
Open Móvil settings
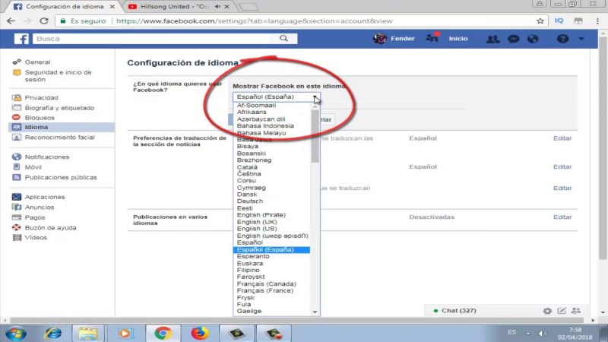pyautogui.click(x=33, y=167)
